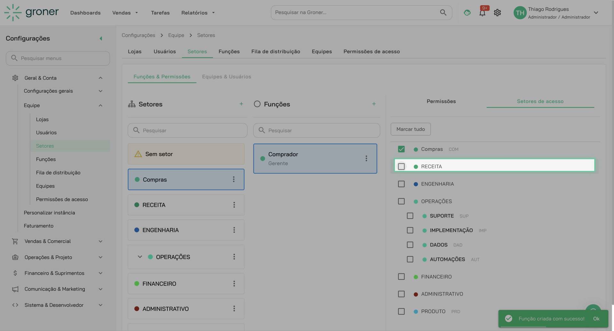
Task: Open the Vendas dropdown menu
Action: pos(125,13)
